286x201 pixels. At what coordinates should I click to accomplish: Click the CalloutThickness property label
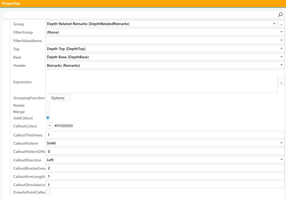tap(28, 135)
